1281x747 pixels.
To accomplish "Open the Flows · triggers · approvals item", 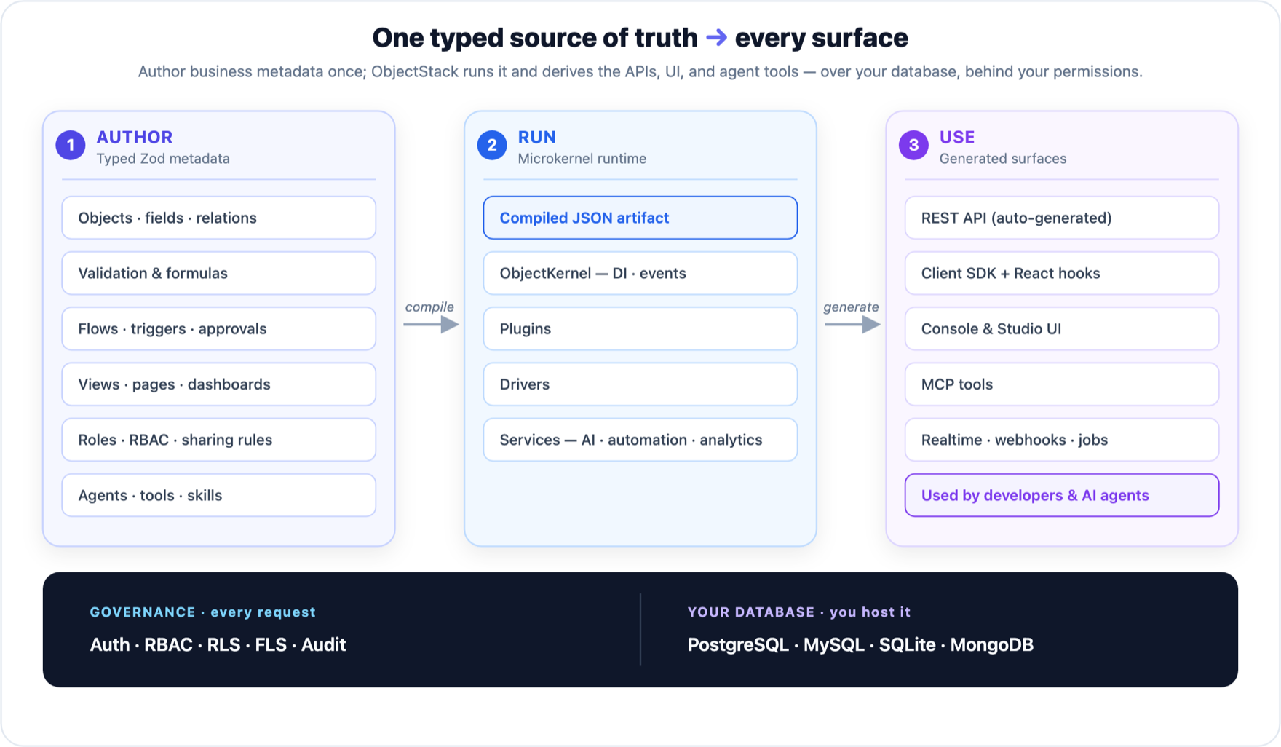I will tap(219, 328).
